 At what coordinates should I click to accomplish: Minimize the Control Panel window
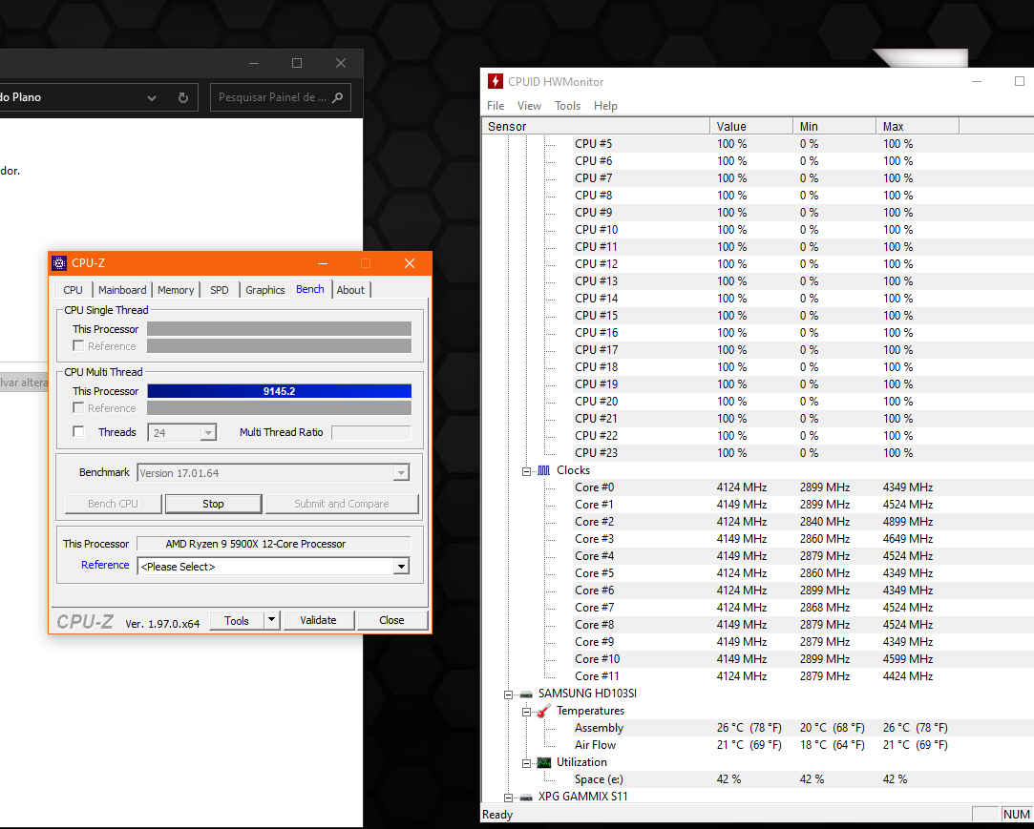pyautogui.click(x=254, y=63)
